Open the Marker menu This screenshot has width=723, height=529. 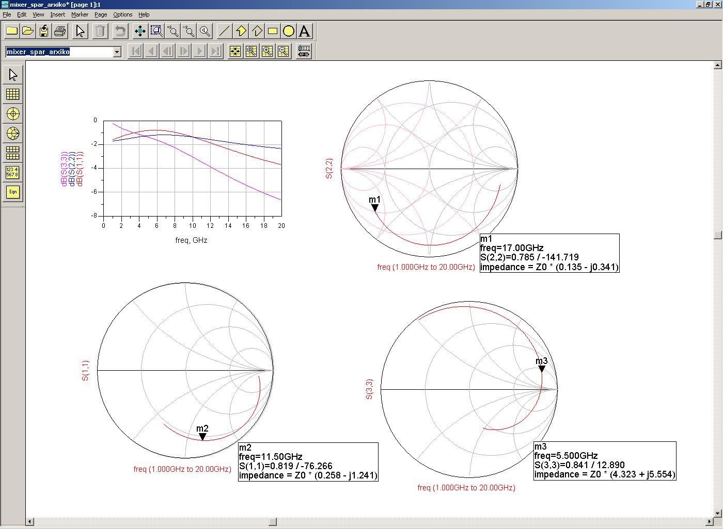point(80,14)
